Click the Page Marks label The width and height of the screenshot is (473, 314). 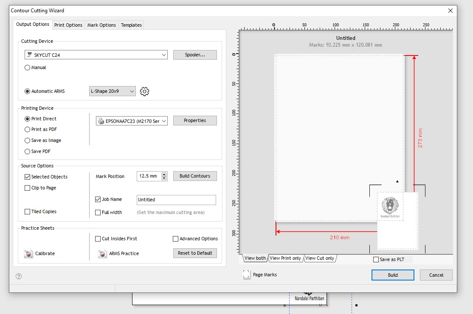[265, 275]
